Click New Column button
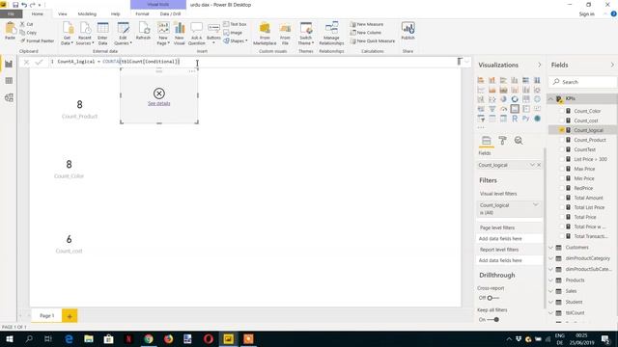This screenshot has width=618, height=347. (x=366, y=33)
